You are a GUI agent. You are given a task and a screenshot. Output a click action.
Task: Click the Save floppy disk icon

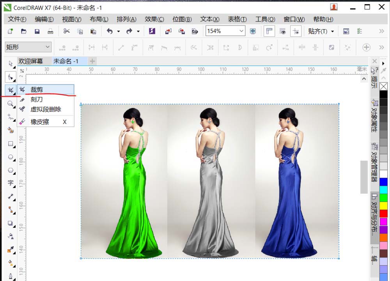[37, 31]
